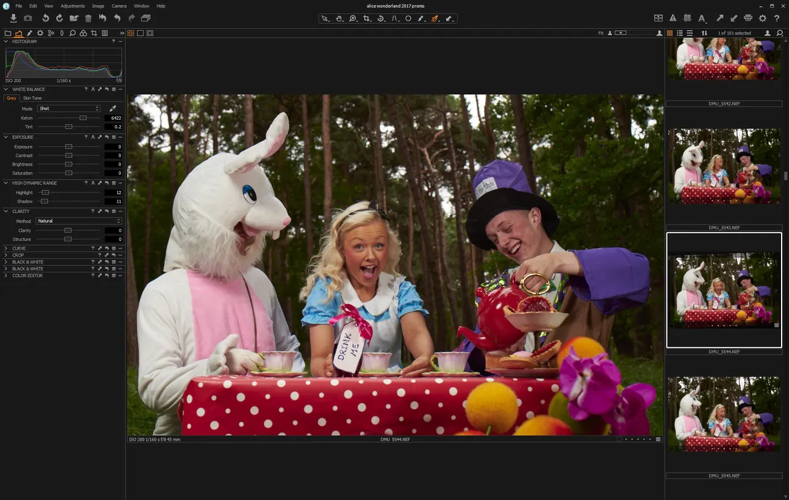This screenshot has height=500, width=789.
Task: Click the Import images icon
Action: (14, 18)
